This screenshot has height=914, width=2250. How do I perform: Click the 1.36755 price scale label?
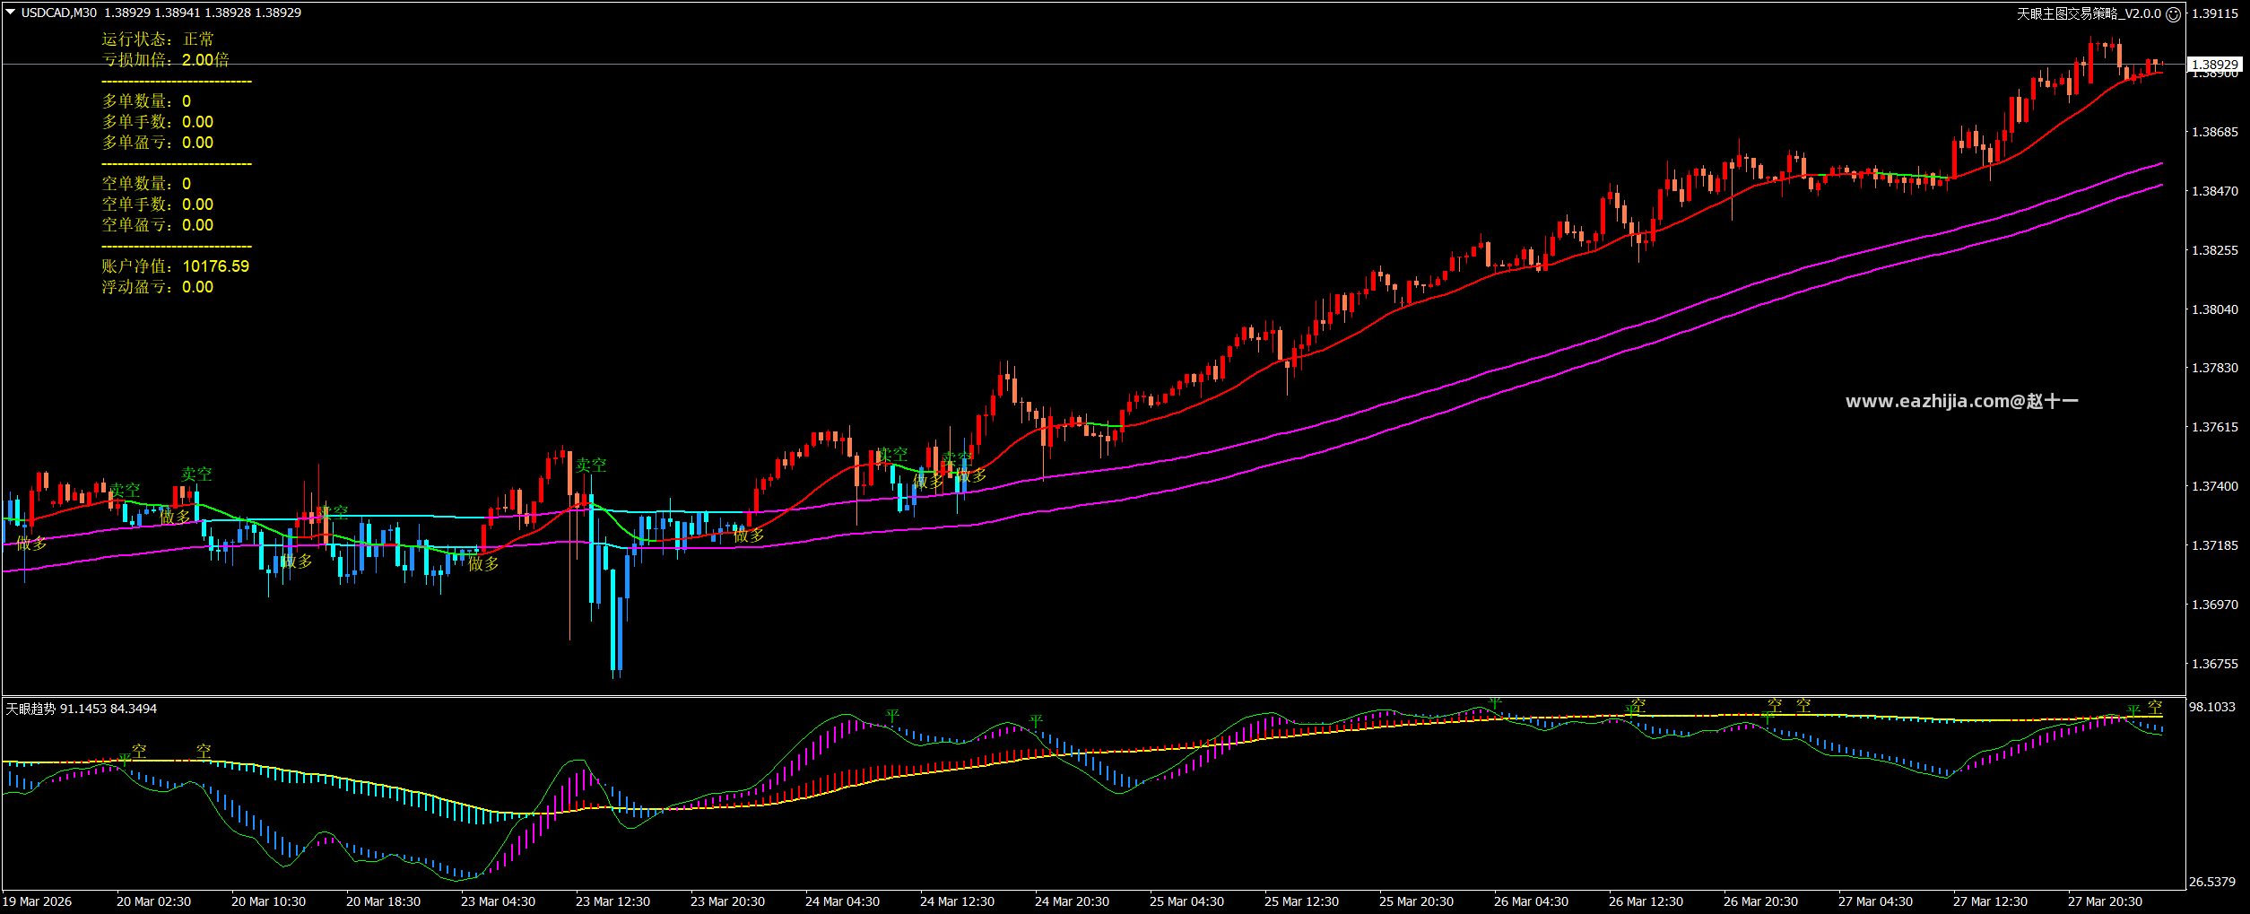pos(2214,664)
